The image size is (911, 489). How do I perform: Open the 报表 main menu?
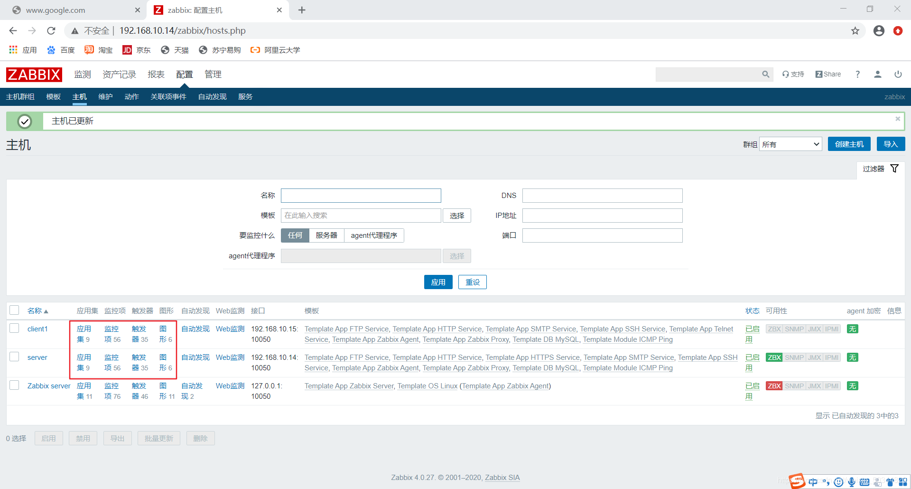coord(156,75)
